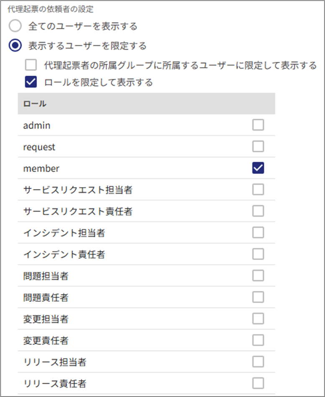Enable 代理起票者の所属グループ limitation checkbox
The height and width of the screenshot is (397, 325).
tap(31, 65)
